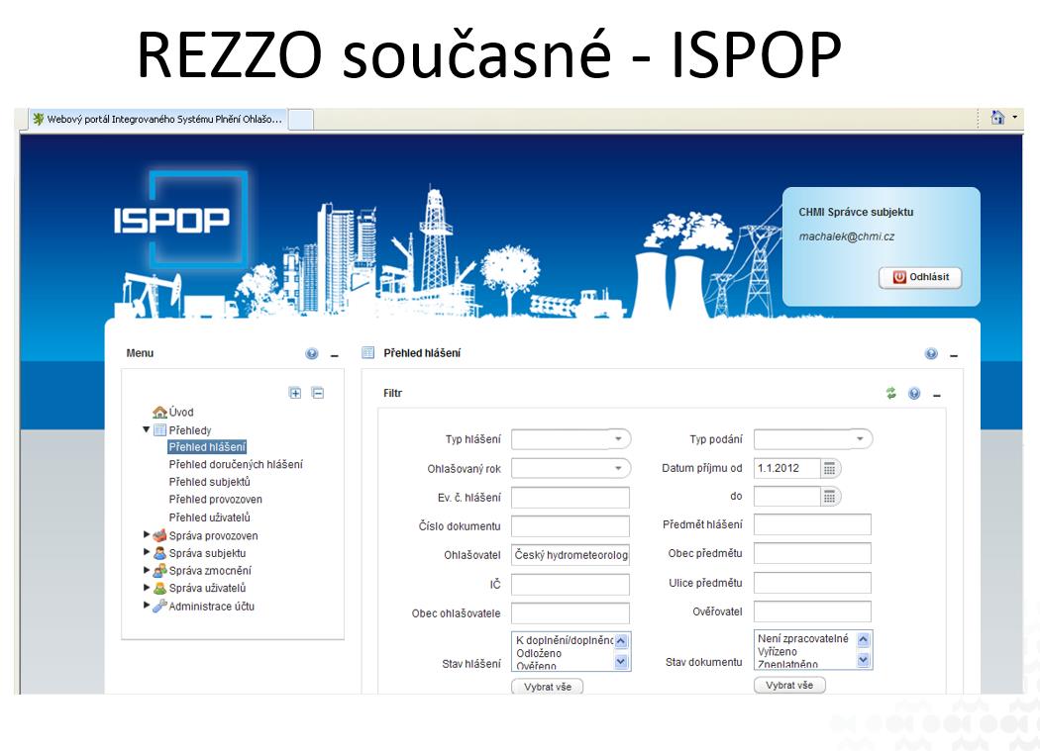1040x751 pixels.
Task: Click the Ohlašovatel input field
Action: click(571, 555)
